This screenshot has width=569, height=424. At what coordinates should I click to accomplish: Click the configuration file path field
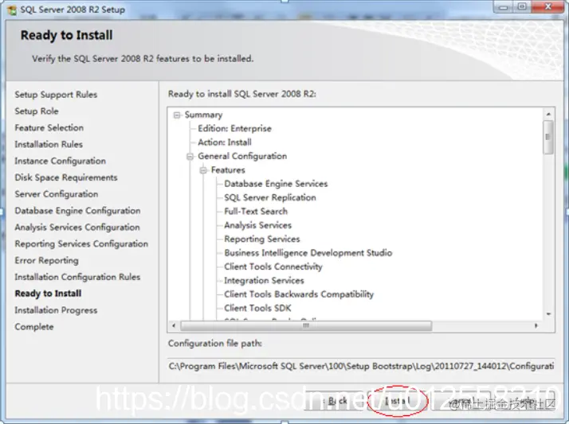[361, 366]
